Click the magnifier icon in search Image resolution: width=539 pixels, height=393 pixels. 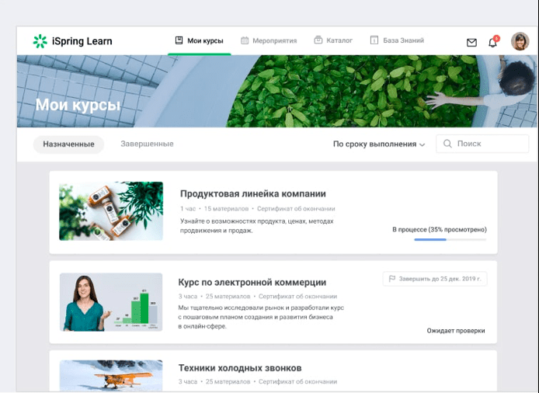(447, 144)
